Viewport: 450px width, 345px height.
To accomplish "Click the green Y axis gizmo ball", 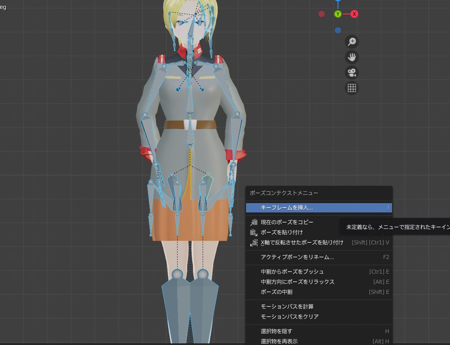I will coord(338,14).
